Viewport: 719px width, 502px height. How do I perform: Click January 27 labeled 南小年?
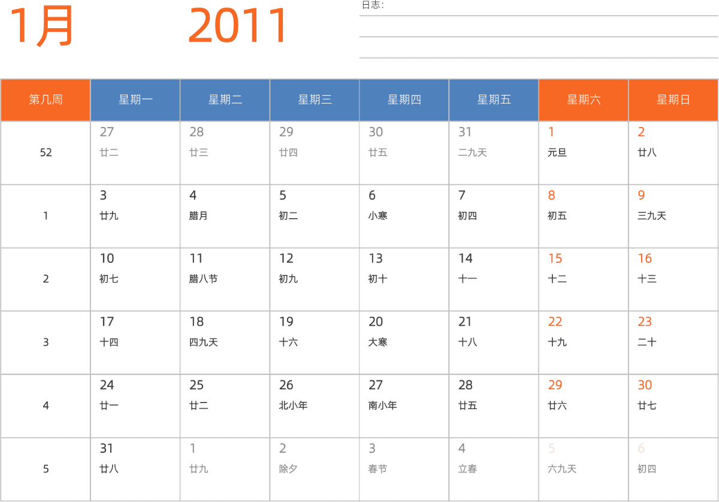[x=404, y=406]
